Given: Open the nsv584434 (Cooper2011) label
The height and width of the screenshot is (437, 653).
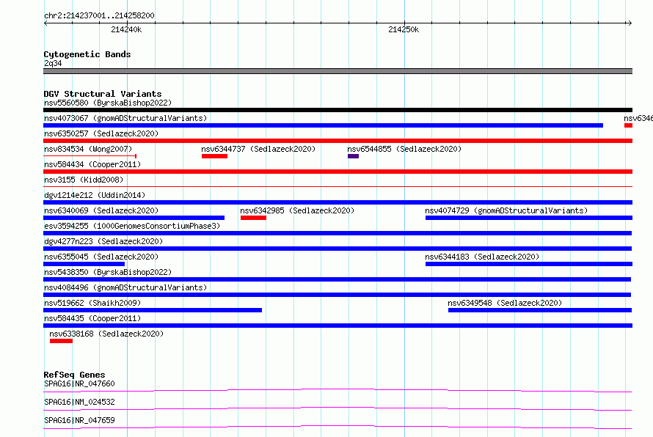Looking at the screenshot, I should 92,164.
